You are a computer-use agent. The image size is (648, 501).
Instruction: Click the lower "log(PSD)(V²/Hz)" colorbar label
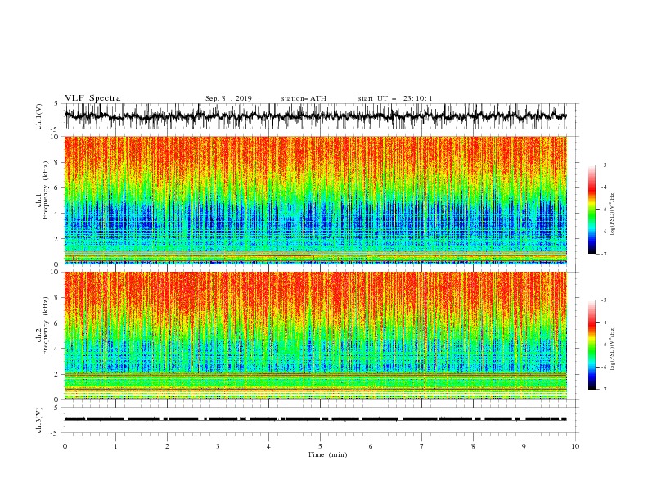(x=613, y=349)
